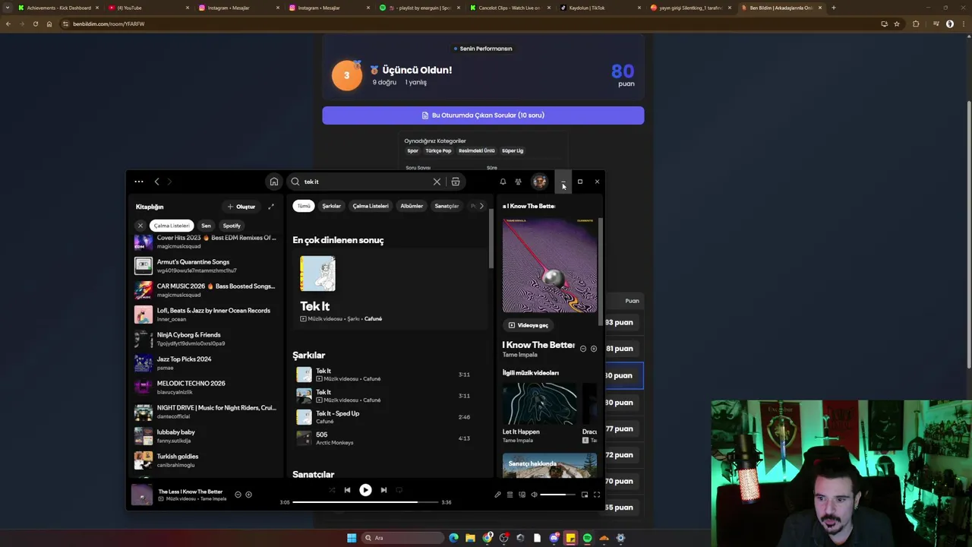The width and height of the screenshot is (972, 547).
Task: Open CAR MUSIC 2026 playlist
Action: [x=206, y=289]
